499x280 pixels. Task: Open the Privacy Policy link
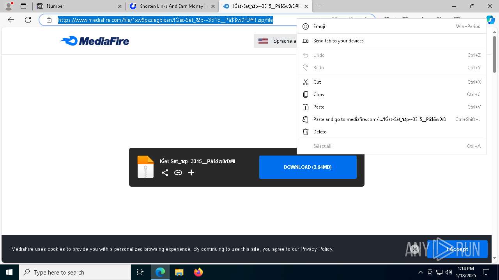(x=317, y=249)
